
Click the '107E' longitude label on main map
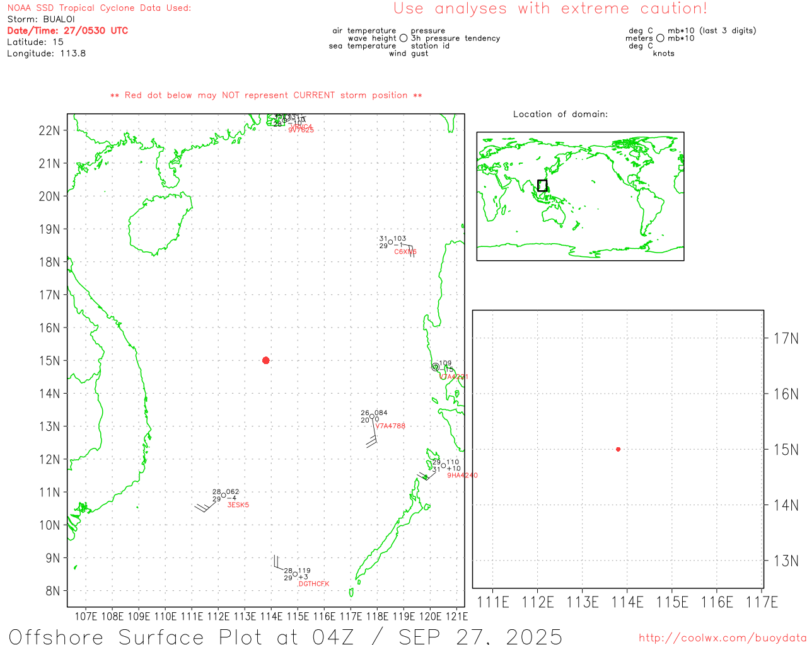pyautogui.click(x=86, y=616)
